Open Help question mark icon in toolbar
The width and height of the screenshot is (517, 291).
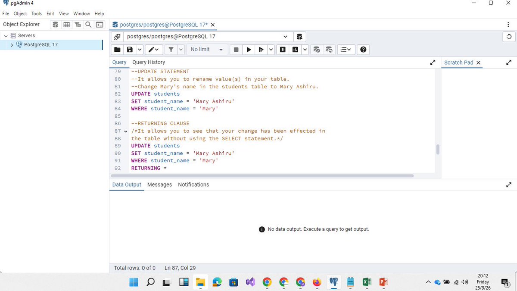[363, 50]
